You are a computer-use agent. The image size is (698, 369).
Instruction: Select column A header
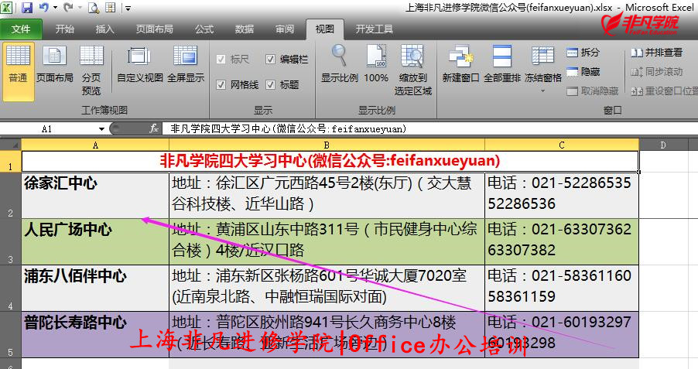(x=95, y=145)
